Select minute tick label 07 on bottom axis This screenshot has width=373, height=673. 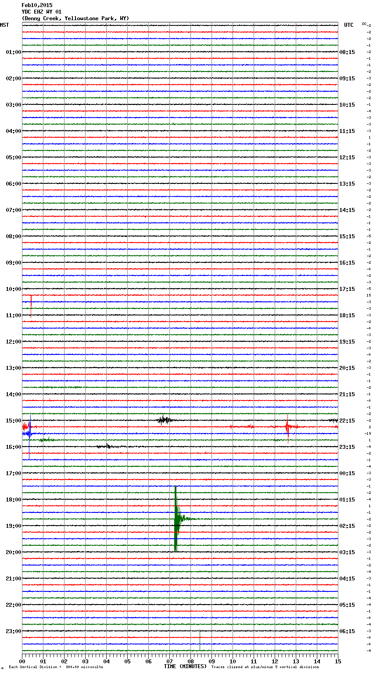point(169,661)
